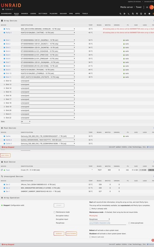154x247 pixels.
Task: Click the Pool Devices section icon
Action: click(x=2, y=128)
